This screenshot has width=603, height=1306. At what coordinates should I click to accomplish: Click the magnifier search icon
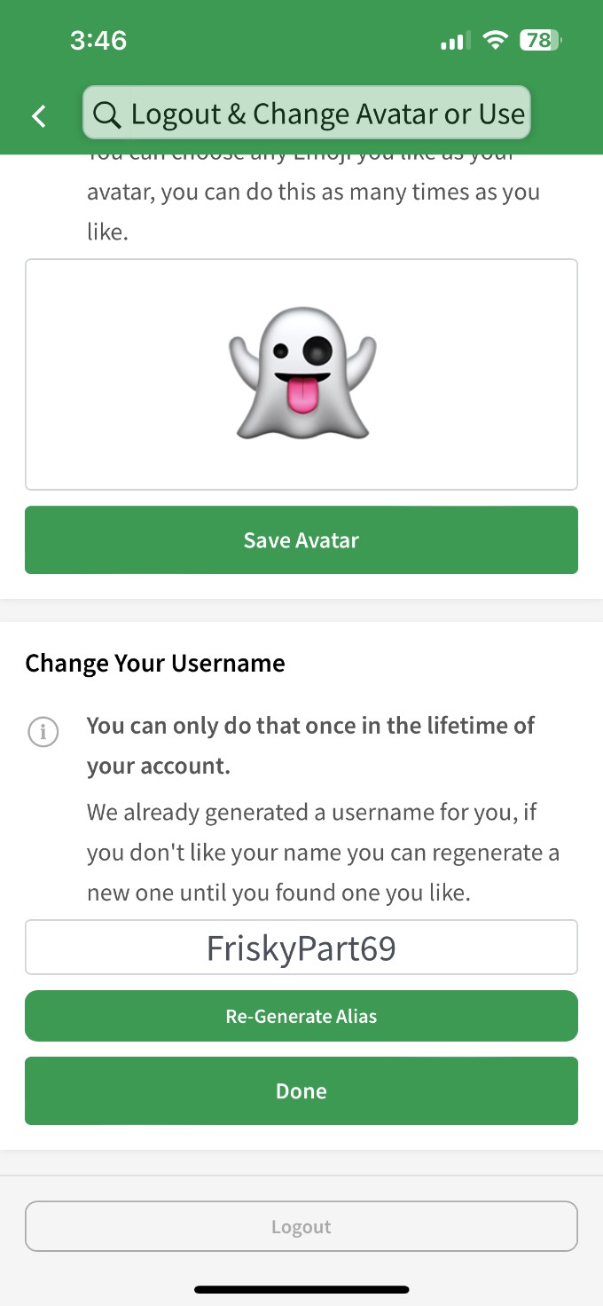point(106,114)
